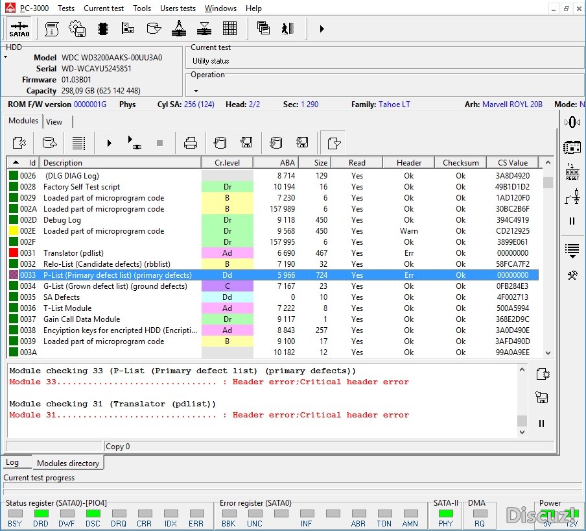Click the gray stop square in Modules toolbar
The height and width of the screenshot is (531, 586).
click(x=159, y=143)
